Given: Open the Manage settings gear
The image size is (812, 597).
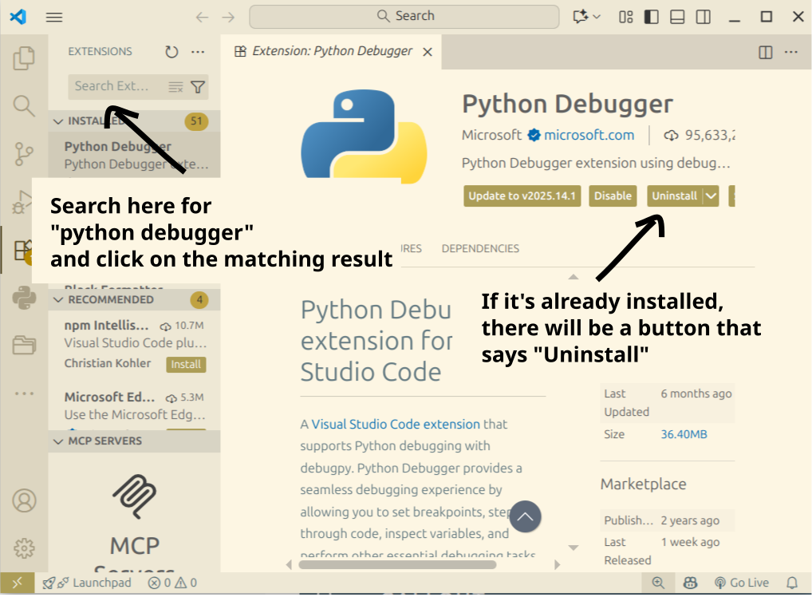Looking at the screenshot, I should click(24, 548).
